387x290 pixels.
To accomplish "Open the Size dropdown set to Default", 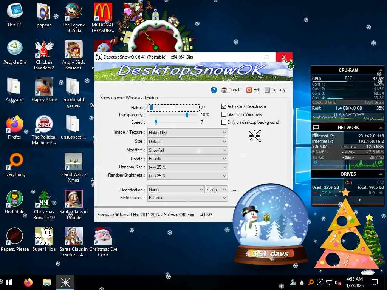I will coord(187,142).
